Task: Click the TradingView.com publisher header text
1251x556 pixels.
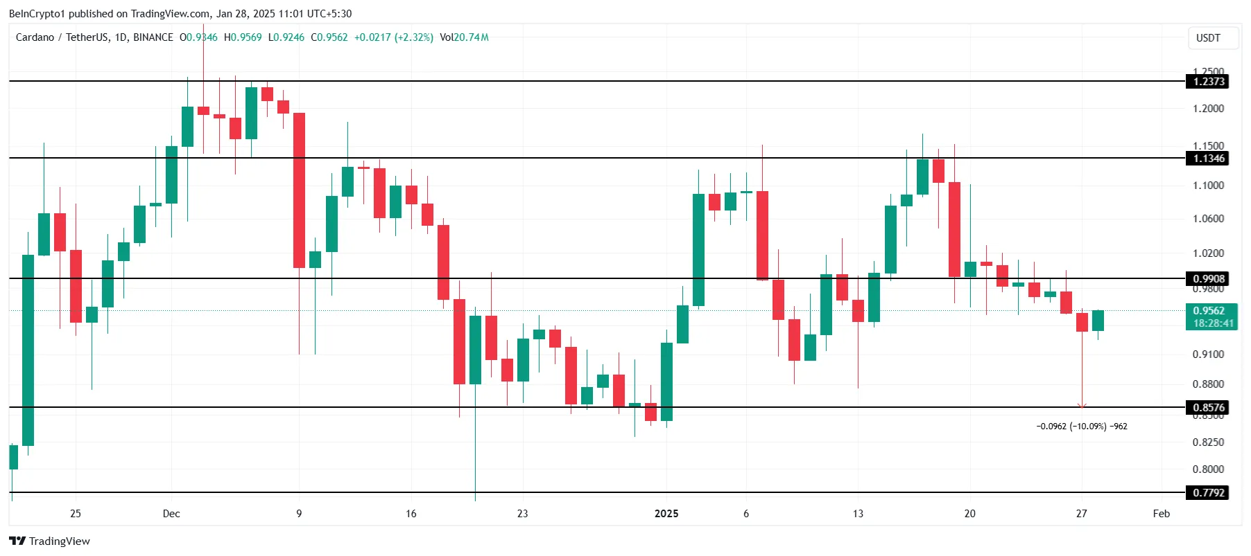Action: point(180,13)
